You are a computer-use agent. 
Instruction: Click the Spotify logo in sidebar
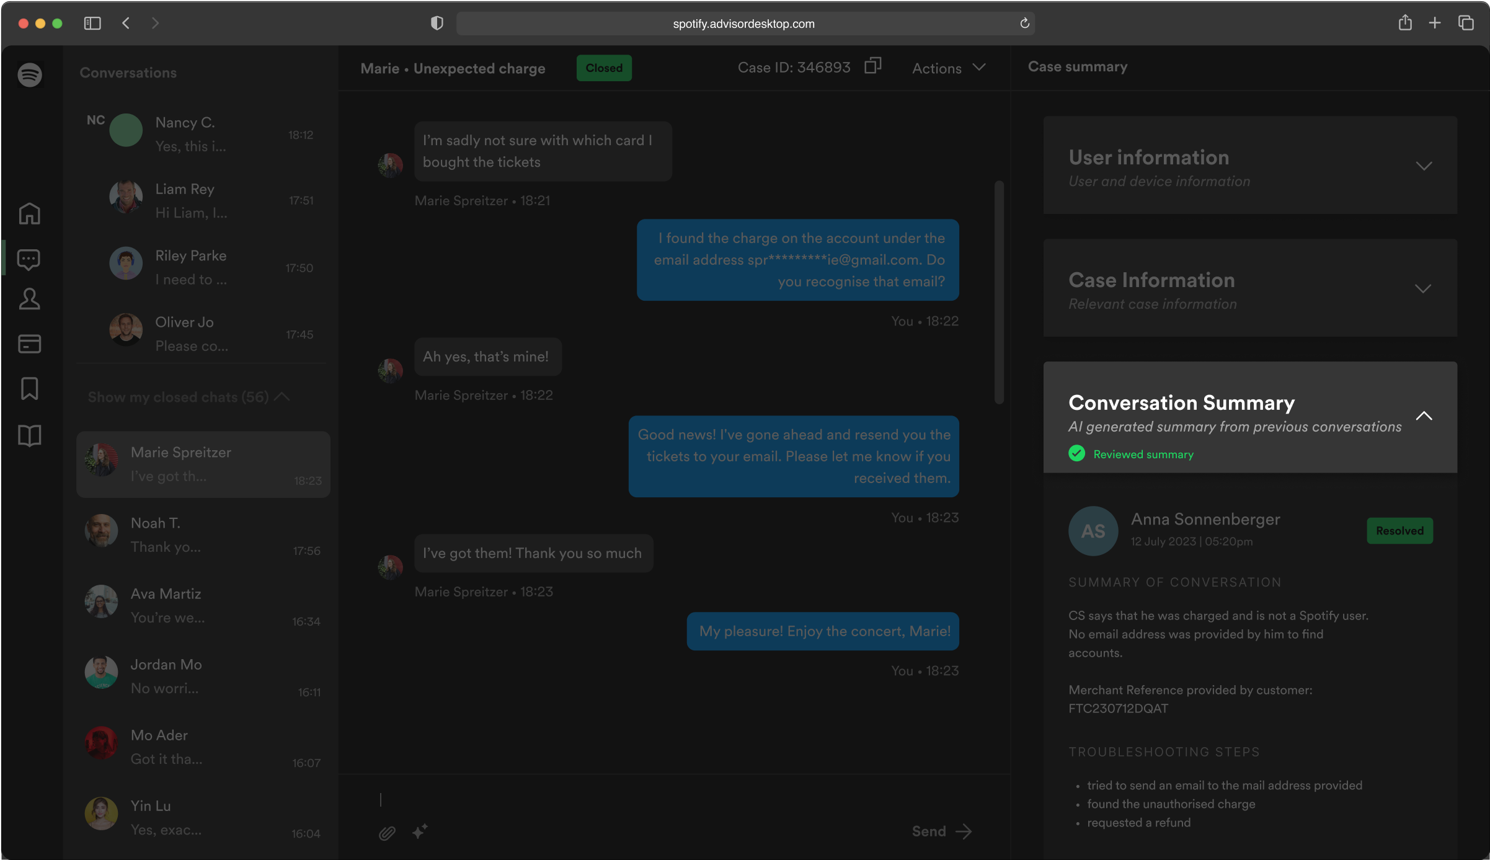point(30,75)
